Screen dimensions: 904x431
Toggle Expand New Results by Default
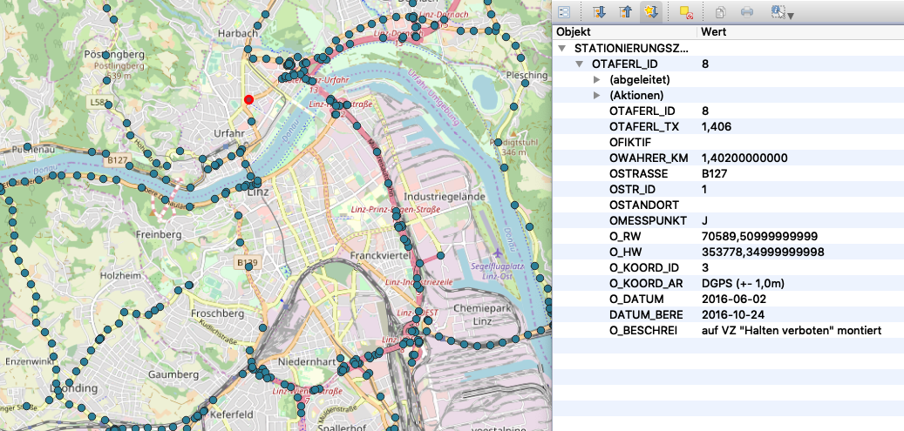point(649,12)
